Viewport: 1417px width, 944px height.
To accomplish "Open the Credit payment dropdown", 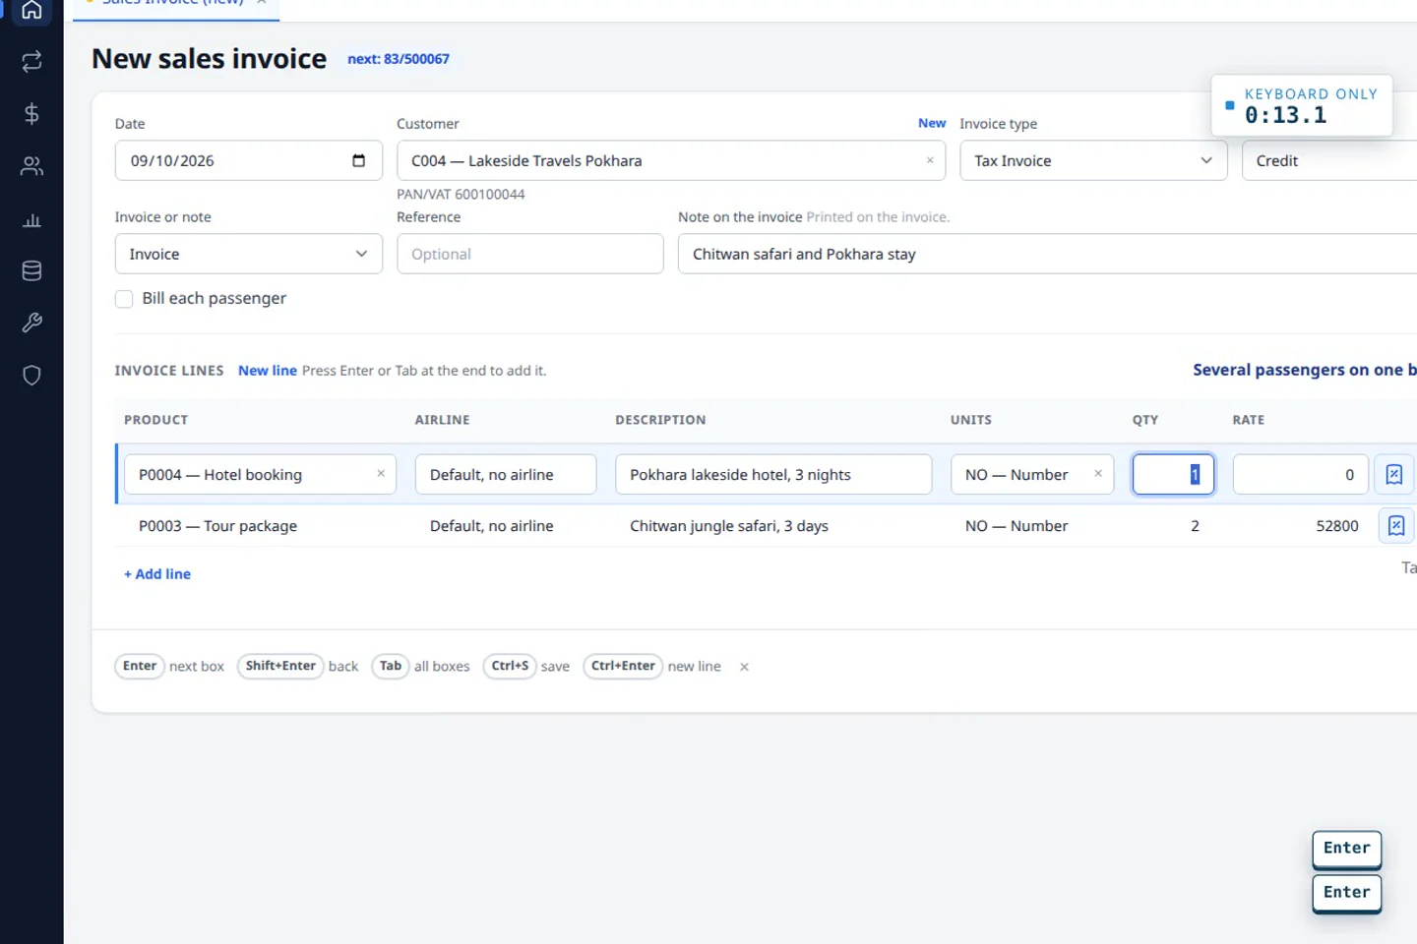I will [x=1328, y=160].
